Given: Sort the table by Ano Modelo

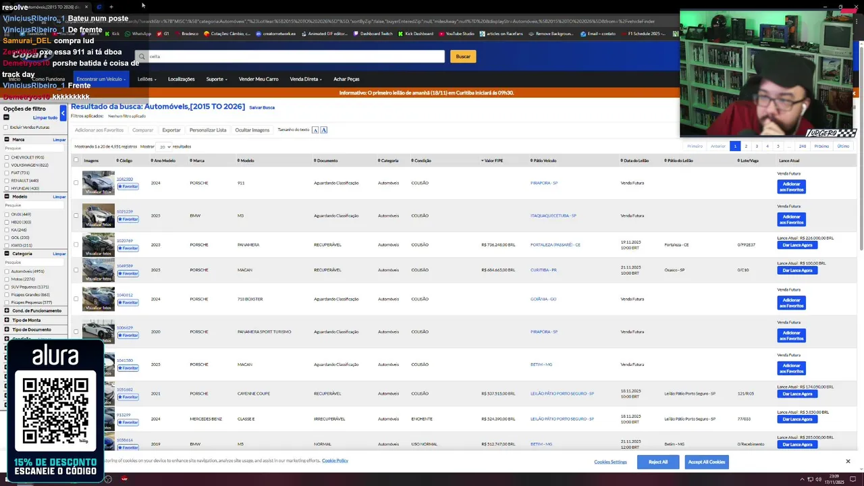Looking at the screenshot, I should coord(163,161).
